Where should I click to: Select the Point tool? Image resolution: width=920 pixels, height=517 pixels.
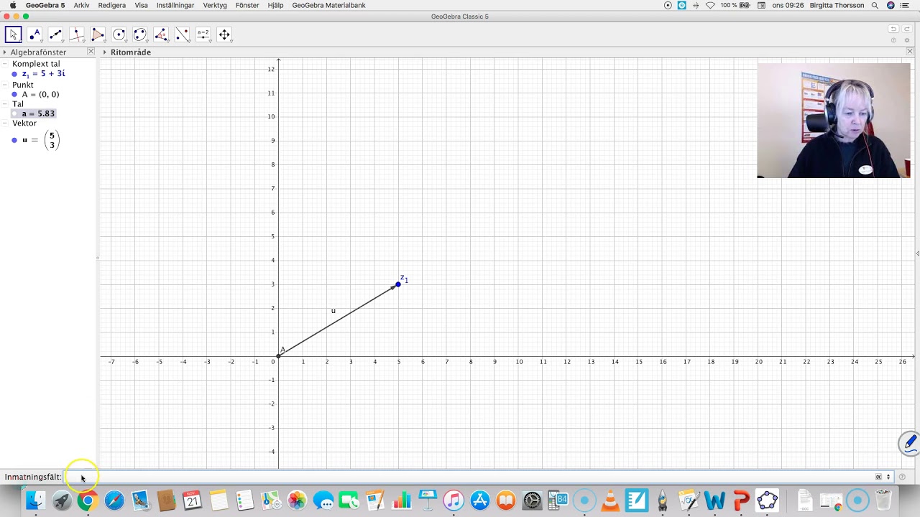[34, 34]
